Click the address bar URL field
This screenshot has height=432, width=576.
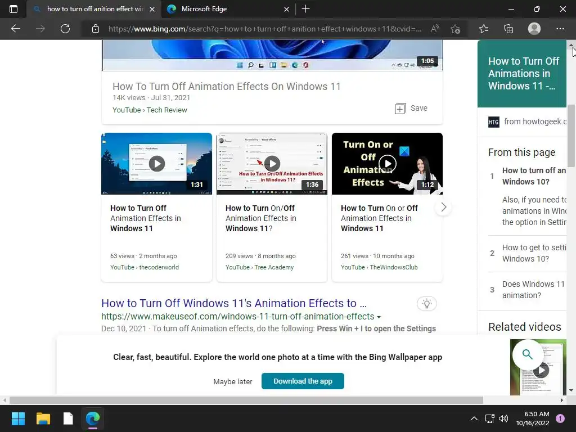point(265,29)
